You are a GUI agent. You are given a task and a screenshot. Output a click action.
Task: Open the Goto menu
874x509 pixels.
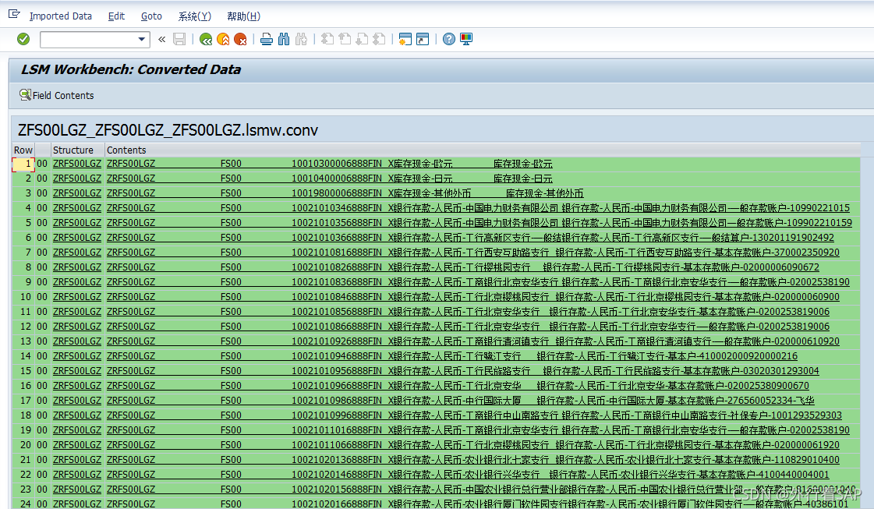coord(151,16)
